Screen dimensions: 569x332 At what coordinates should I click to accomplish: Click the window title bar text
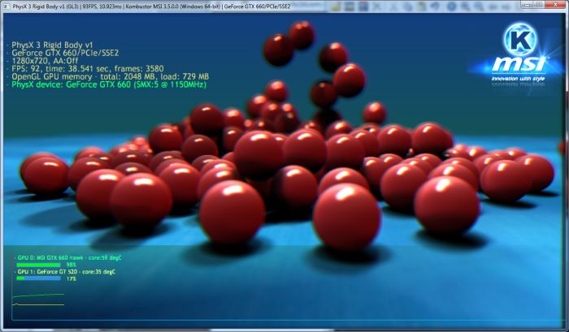point(151,6)
